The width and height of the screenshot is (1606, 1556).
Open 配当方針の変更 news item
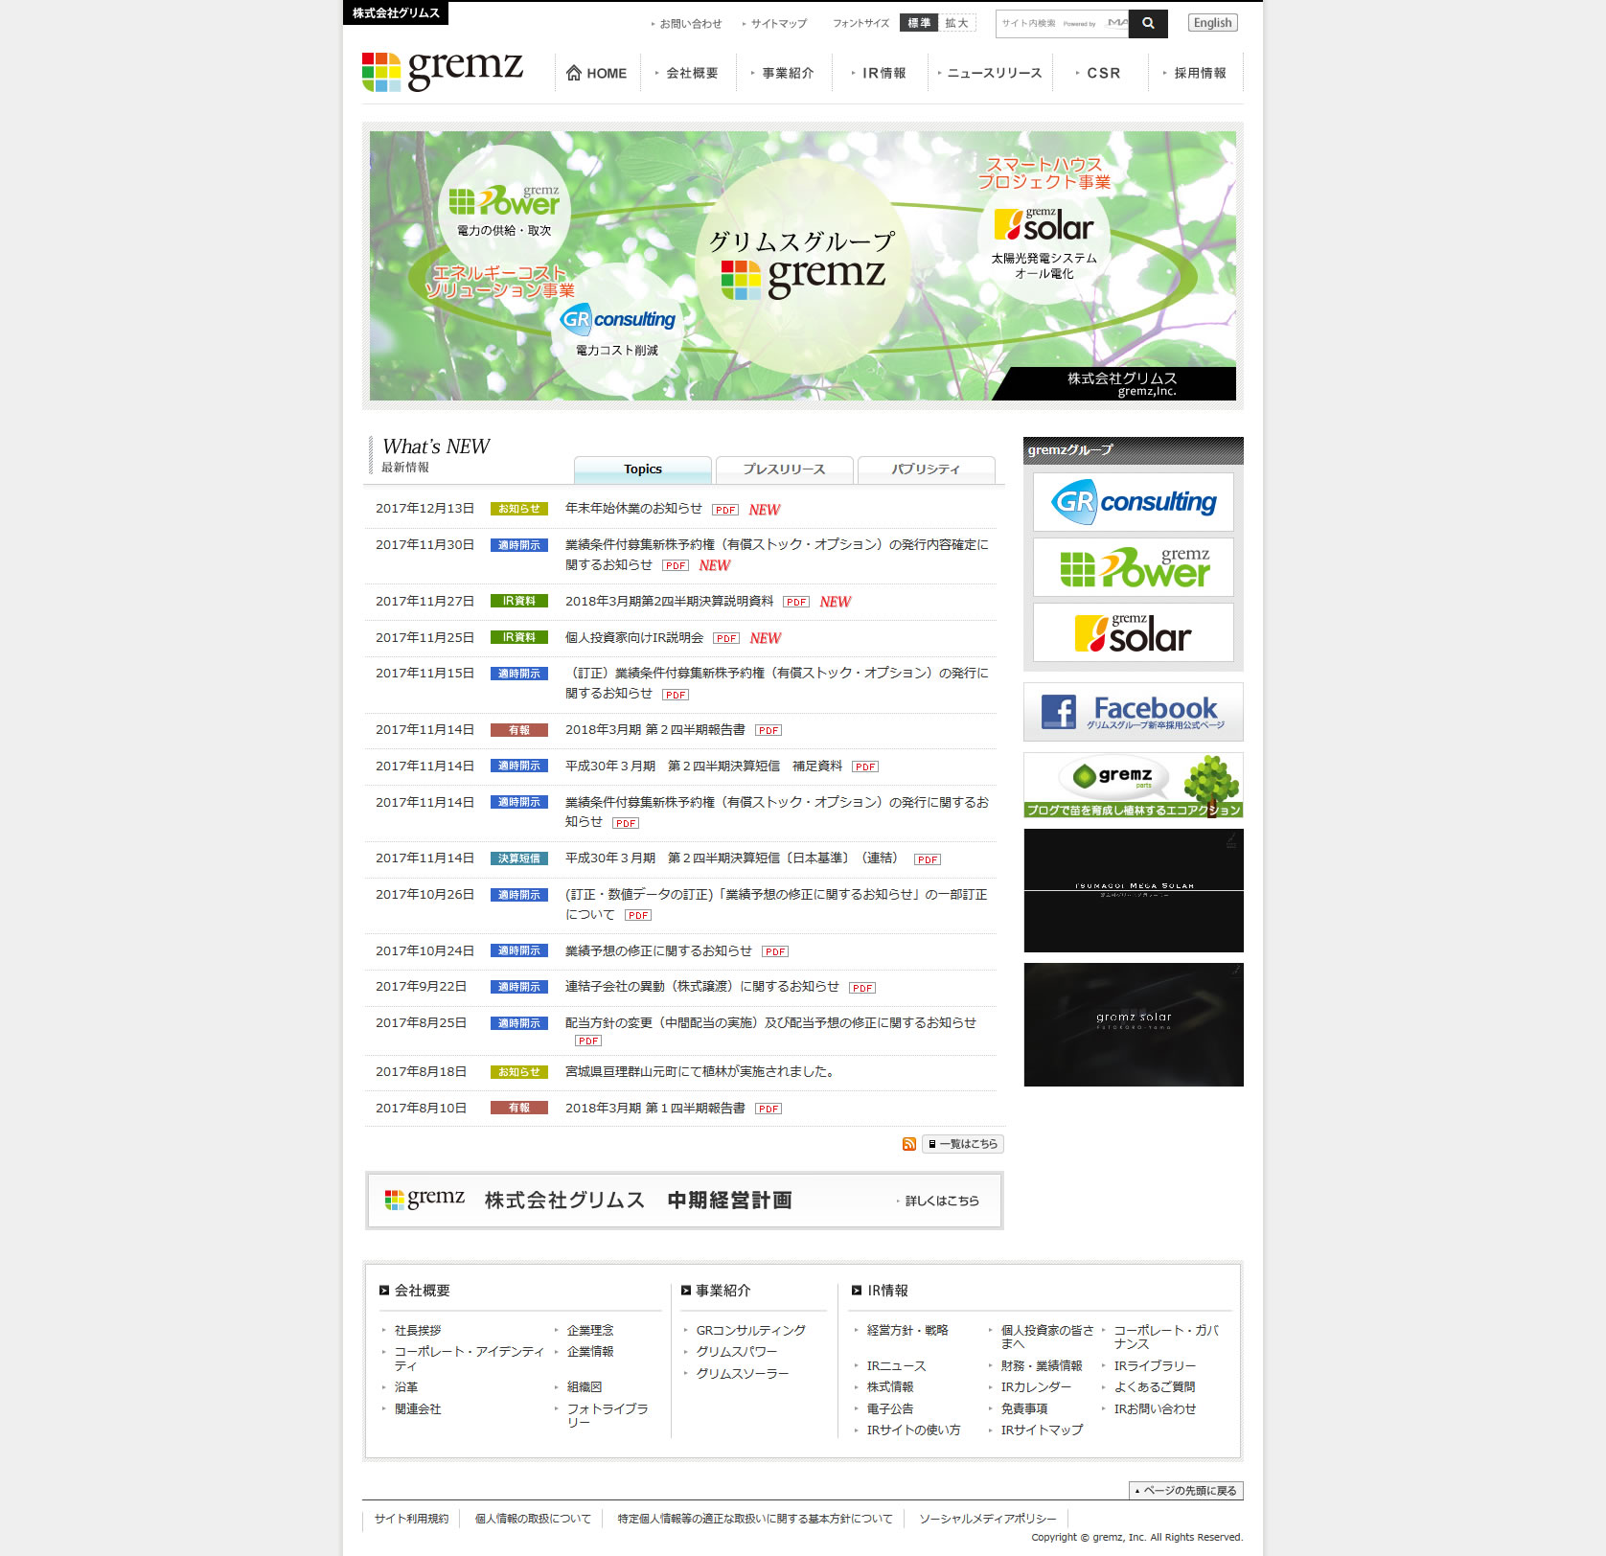pos(770,1023)
